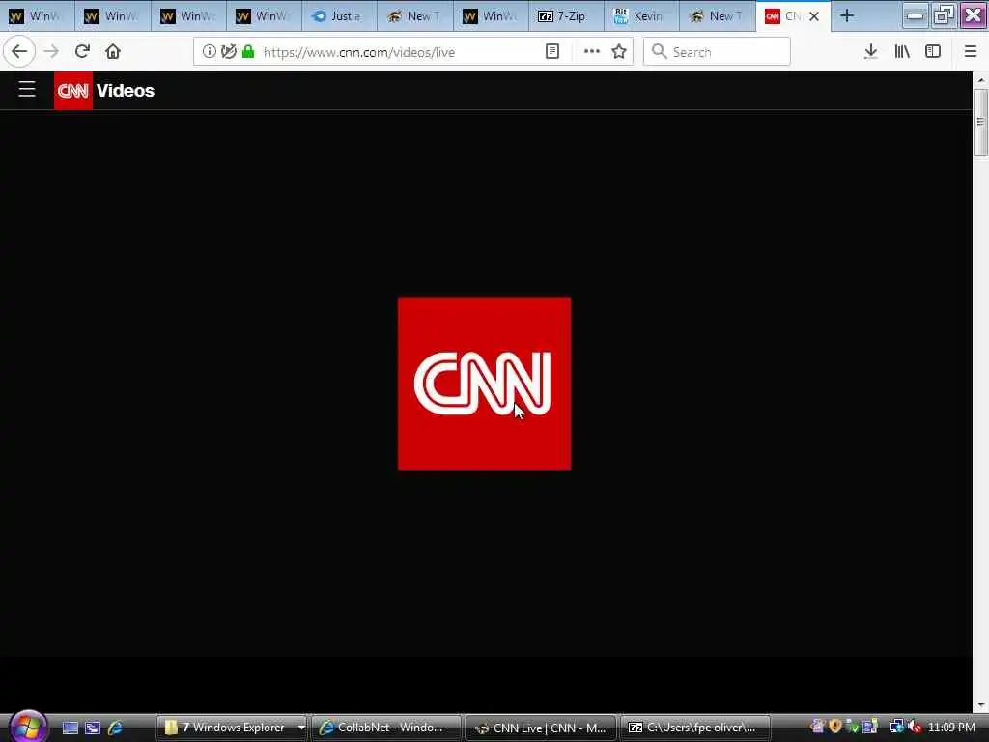Open the Firefox downloads panel
989x742 pixels.
tap(871, 52)
